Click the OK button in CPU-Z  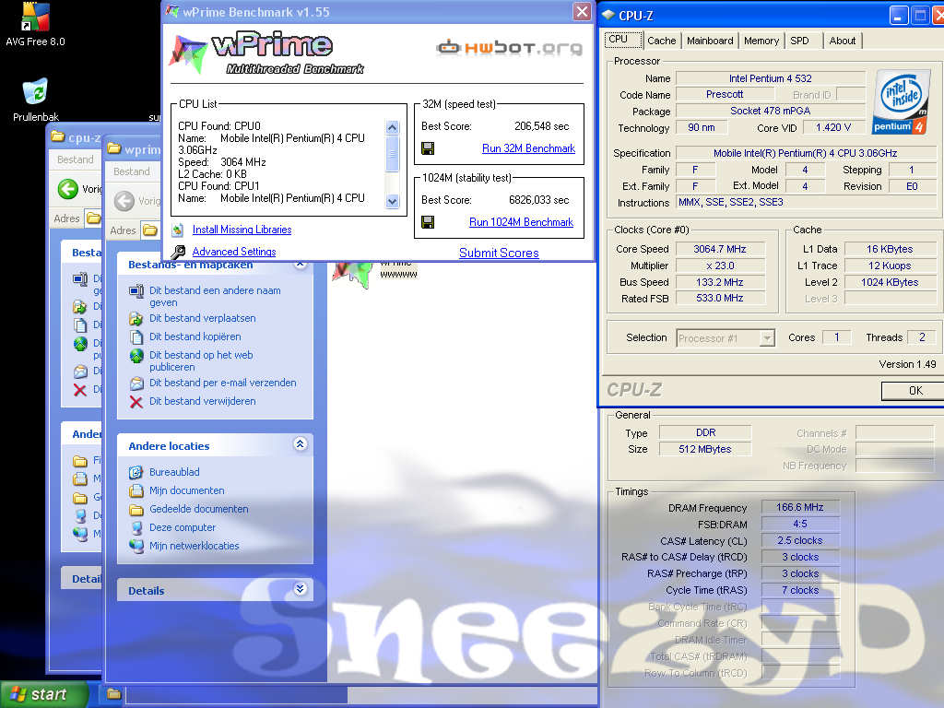tap(914, 391)
